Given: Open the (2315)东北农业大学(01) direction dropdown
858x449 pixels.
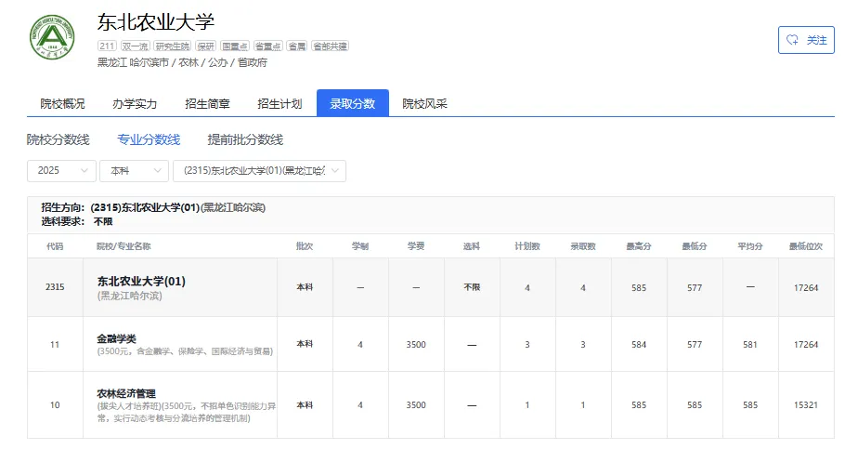Looking at the screenshot, I should point(259,171).
